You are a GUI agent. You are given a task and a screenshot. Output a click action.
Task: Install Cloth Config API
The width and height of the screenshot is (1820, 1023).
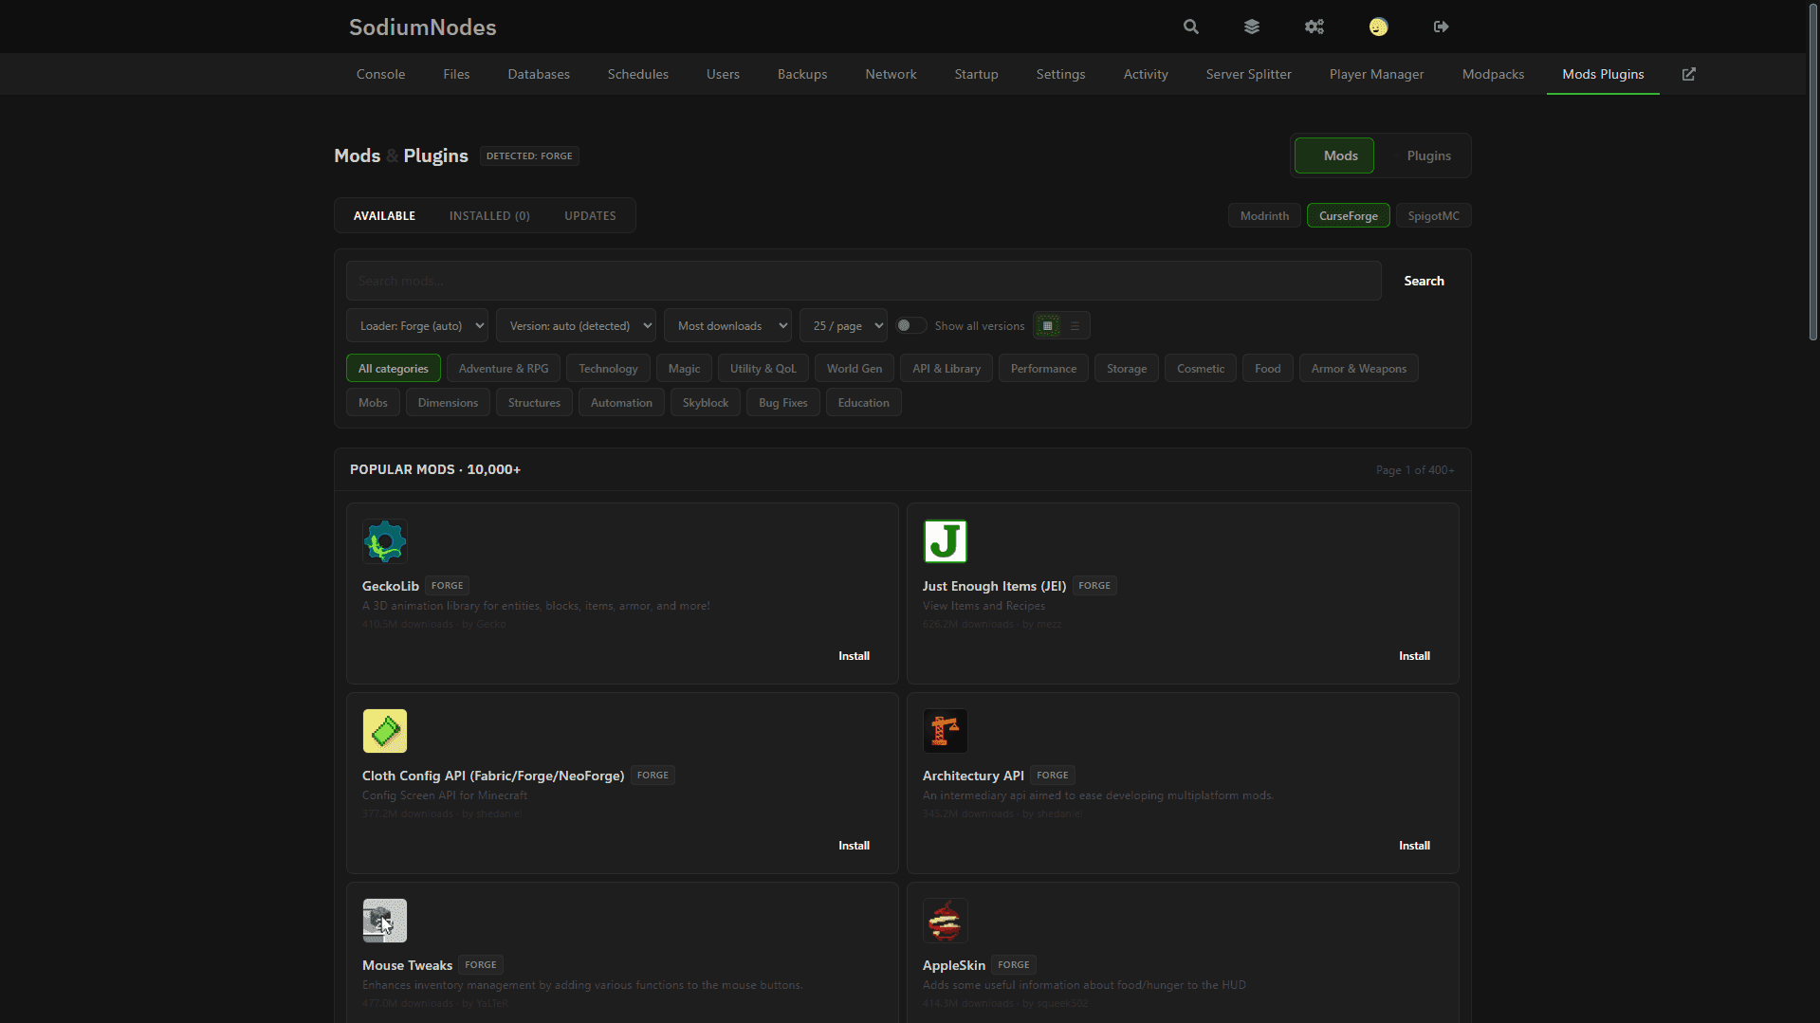coord(854,846)
